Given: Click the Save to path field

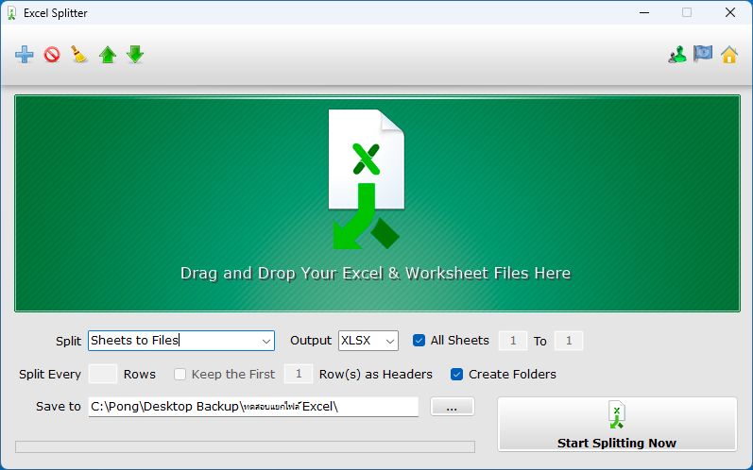Looking at the screenshot, I should click(x=253, y=407).
